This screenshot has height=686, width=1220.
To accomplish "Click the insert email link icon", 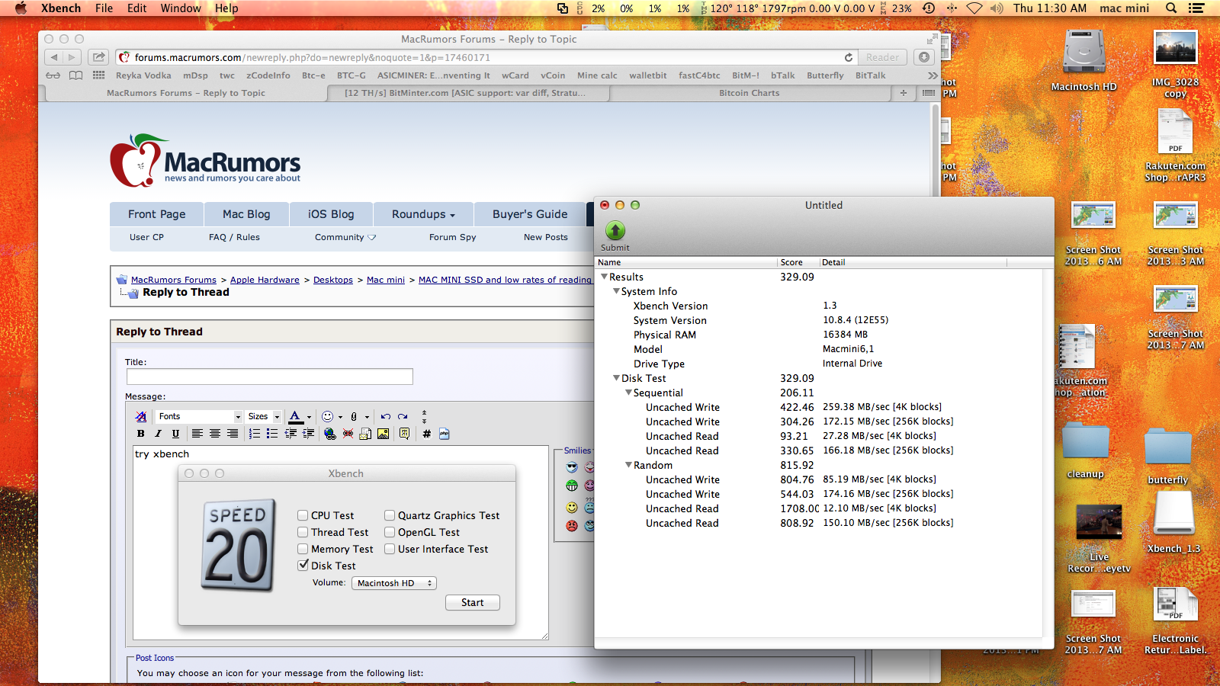I will tap(365, 434).
